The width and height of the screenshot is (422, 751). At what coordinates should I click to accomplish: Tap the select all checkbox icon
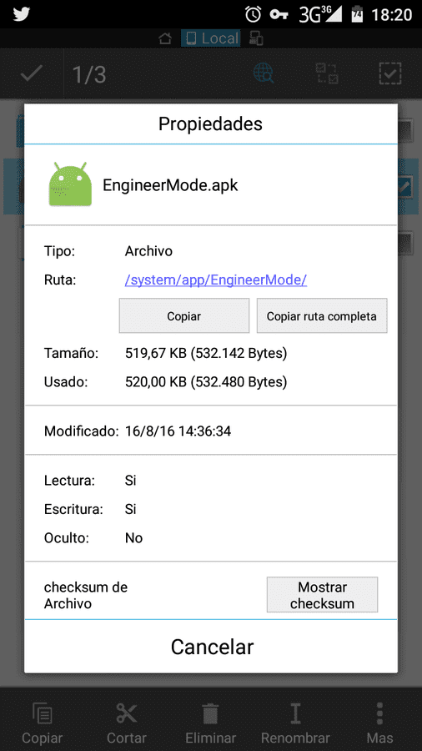[x=390, y=74]
